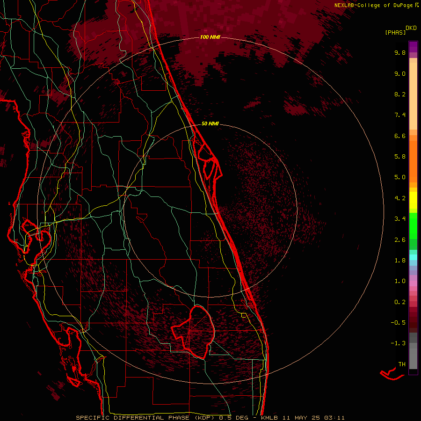Image resolution: width=421 pixels, height=421 pixels.
Task: Click the 8.2 value on the color scale
Action: 400,94
